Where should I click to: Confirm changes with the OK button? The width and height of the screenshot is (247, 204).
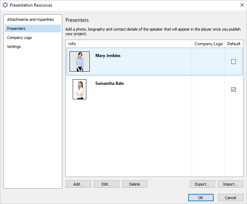coord(201,198)
